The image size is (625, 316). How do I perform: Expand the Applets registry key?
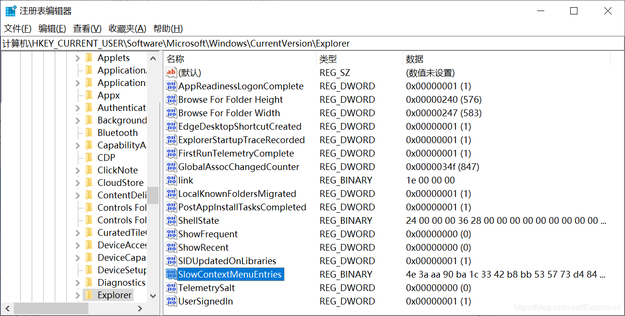click(x=78, y=58)
